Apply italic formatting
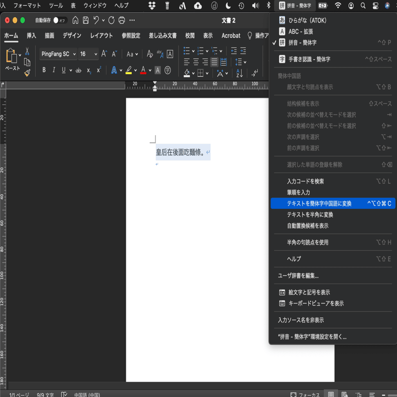 point(54,70)
